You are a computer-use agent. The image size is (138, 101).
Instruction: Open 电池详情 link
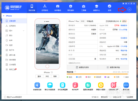pos(124,59)
